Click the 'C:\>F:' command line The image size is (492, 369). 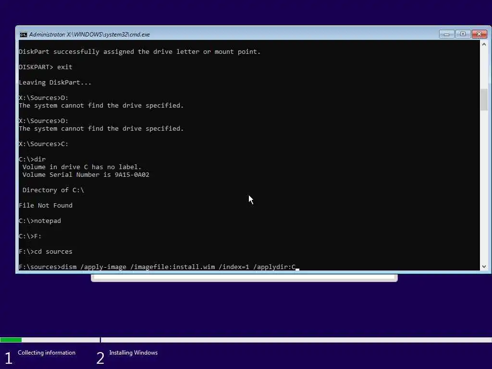pos(30,236)
